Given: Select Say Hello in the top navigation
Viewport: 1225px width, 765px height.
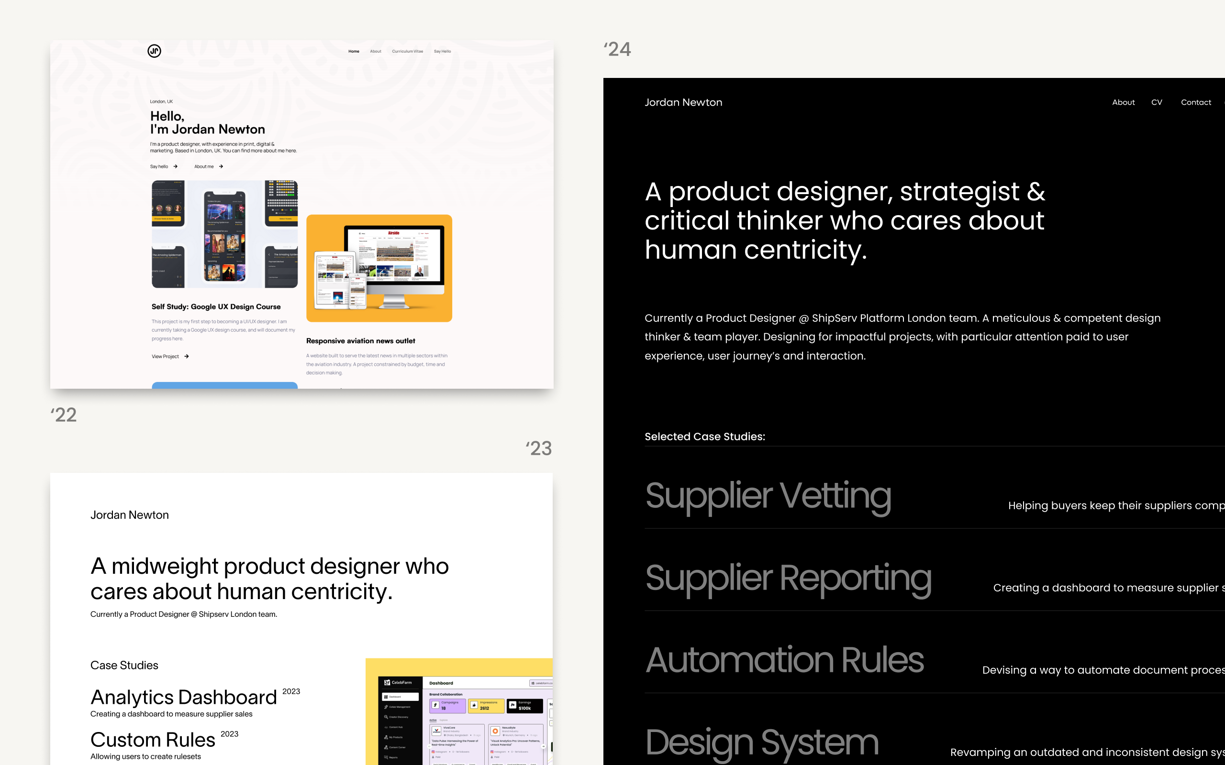Looking at the screenshot, I should pyautogui.click(x=443, y=52).
